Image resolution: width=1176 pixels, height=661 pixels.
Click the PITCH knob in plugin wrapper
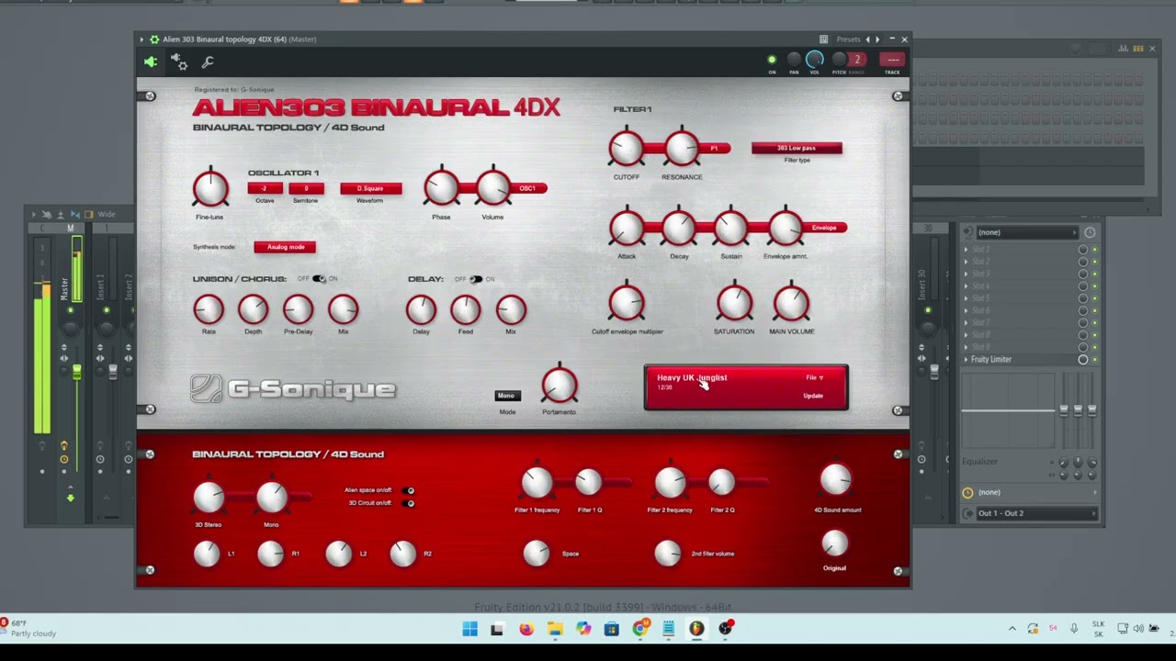[839, 60]
